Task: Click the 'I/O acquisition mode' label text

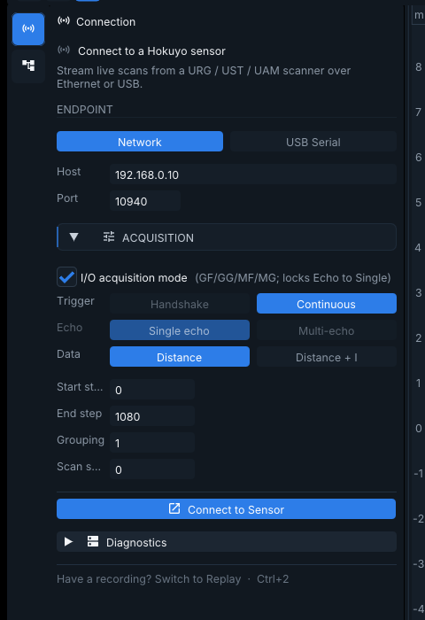Action: click(134, 277)
